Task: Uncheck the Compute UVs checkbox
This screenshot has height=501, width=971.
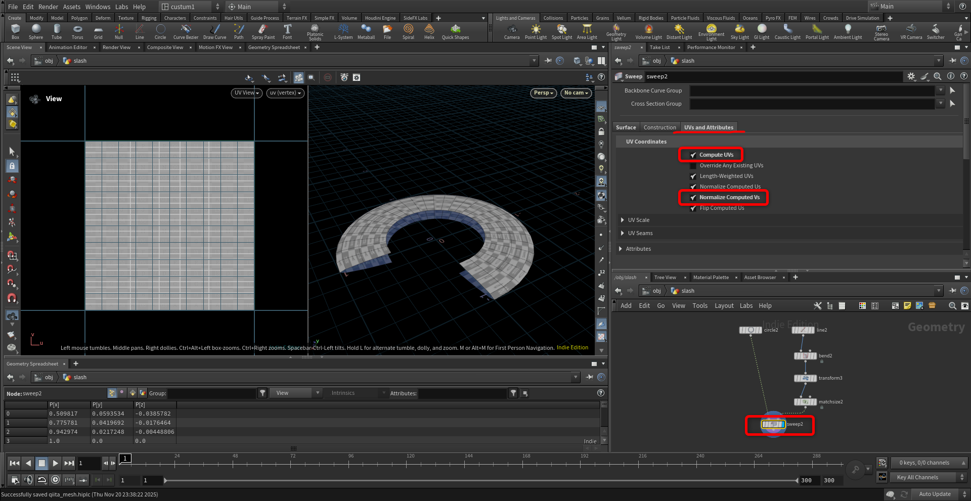Action: pyautogui.click(x=693, y=155)
